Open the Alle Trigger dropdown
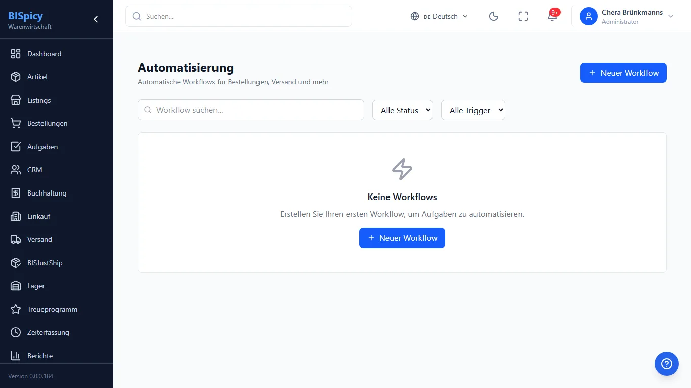The height and width of the screenshot is (388, 691). point(473,110)
